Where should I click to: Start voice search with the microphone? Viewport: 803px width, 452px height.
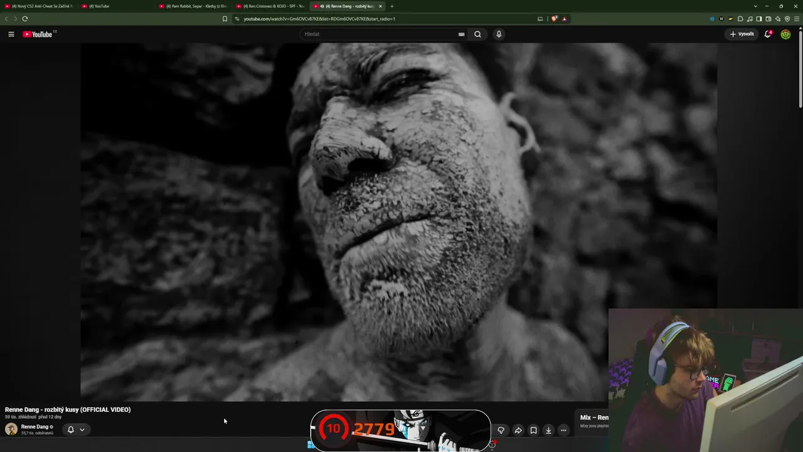[499, 34]
